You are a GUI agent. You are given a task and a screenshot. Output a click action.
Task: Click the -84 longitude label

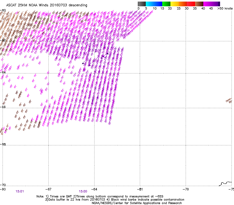pyautogui.click(x=94, y=189)
